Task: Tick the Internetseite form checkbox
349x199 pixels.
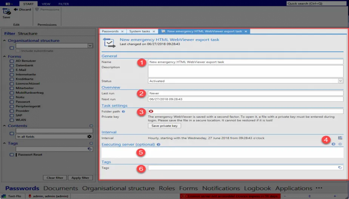Action: [x=12, y=75]
